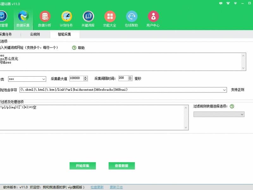Expand the URL contains characters dropdown
253x190 pixels.
point(123,90)
